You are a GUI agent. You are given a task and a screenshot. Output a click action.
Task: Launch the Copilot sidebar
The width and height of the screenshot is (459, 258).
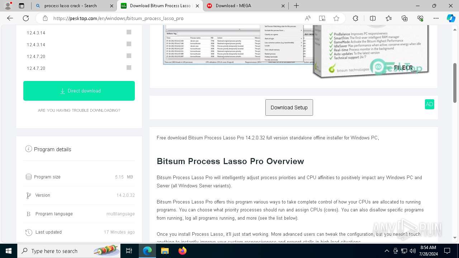[451, 18]
